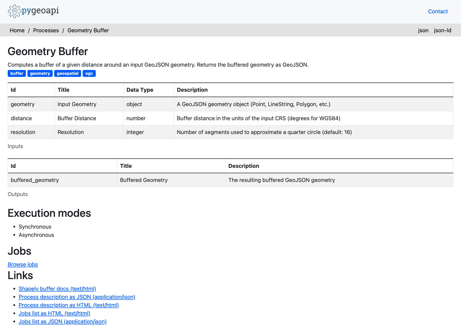This screenshot has width=461, height=327.
Task: Open Jobs list as JSON link
Action: (62, 322)
